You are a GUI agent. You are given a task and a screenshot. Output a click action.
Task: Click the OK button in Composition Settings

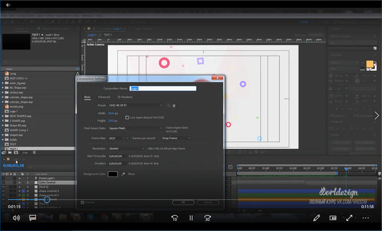[183, 202]
